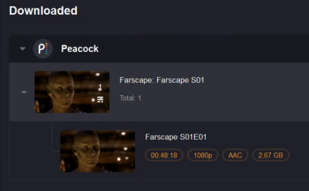Open the Farscape S01E01 episode thumbnail
This screenshot has height=191, width=309.
pyautogui.click(x=98, y=151)
